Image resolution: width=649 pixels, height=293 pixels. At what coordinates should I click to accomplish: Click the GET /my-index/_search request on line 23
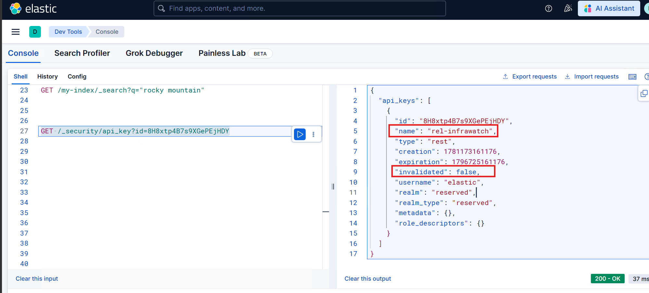point(122,90)
